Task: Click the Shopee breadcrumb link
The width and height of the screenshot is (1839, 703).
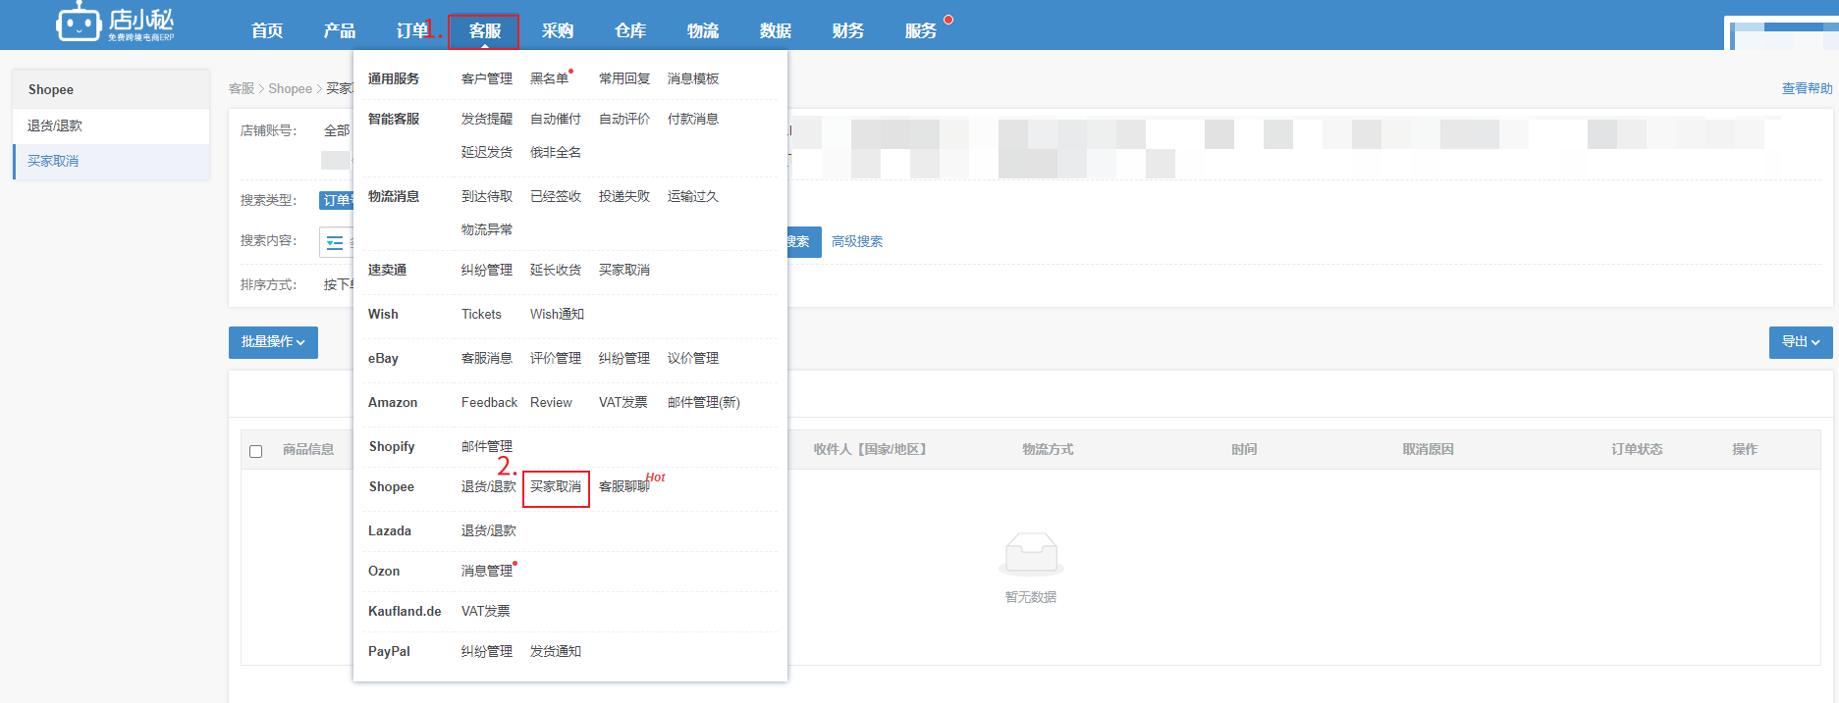Action: (x=290, y=88)
